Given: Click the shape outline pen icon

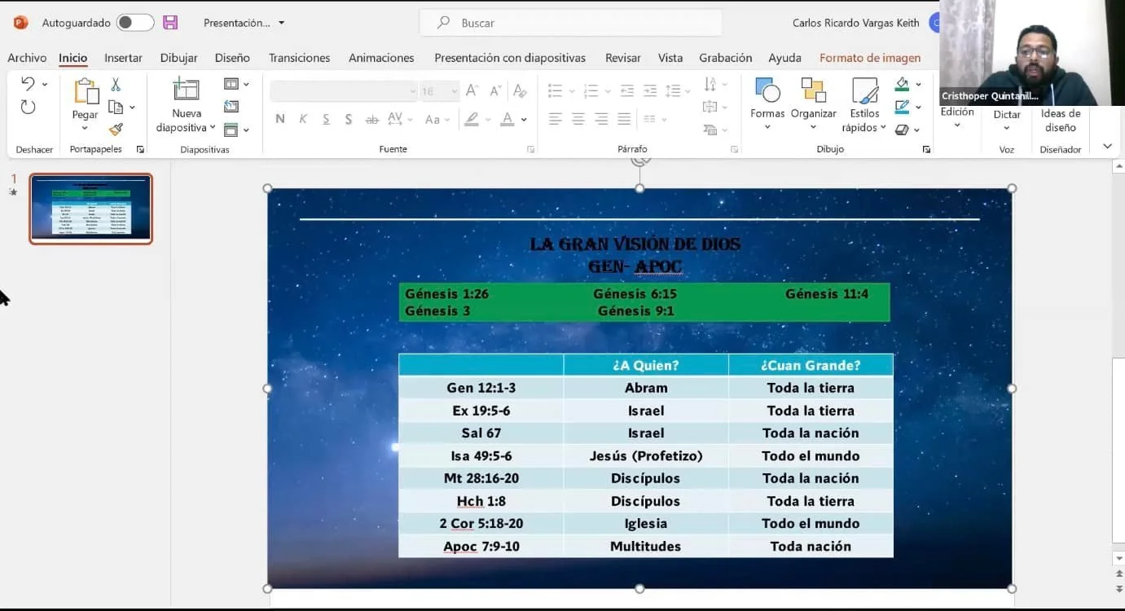Looking at the screenshot, I should [x=902, y=107].
